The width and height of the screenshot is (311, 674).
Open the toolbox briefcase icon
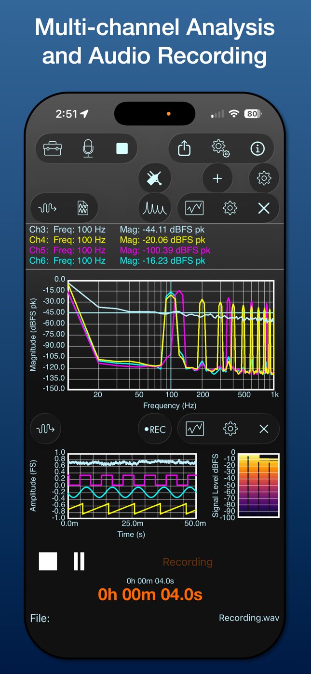[53, 148]
